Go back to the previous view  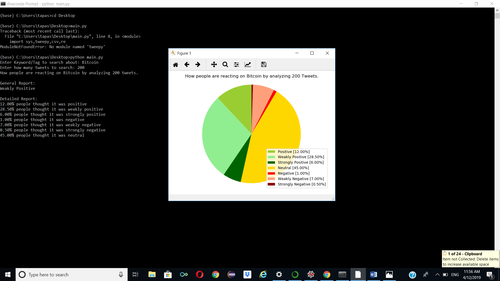coord(187,65)
